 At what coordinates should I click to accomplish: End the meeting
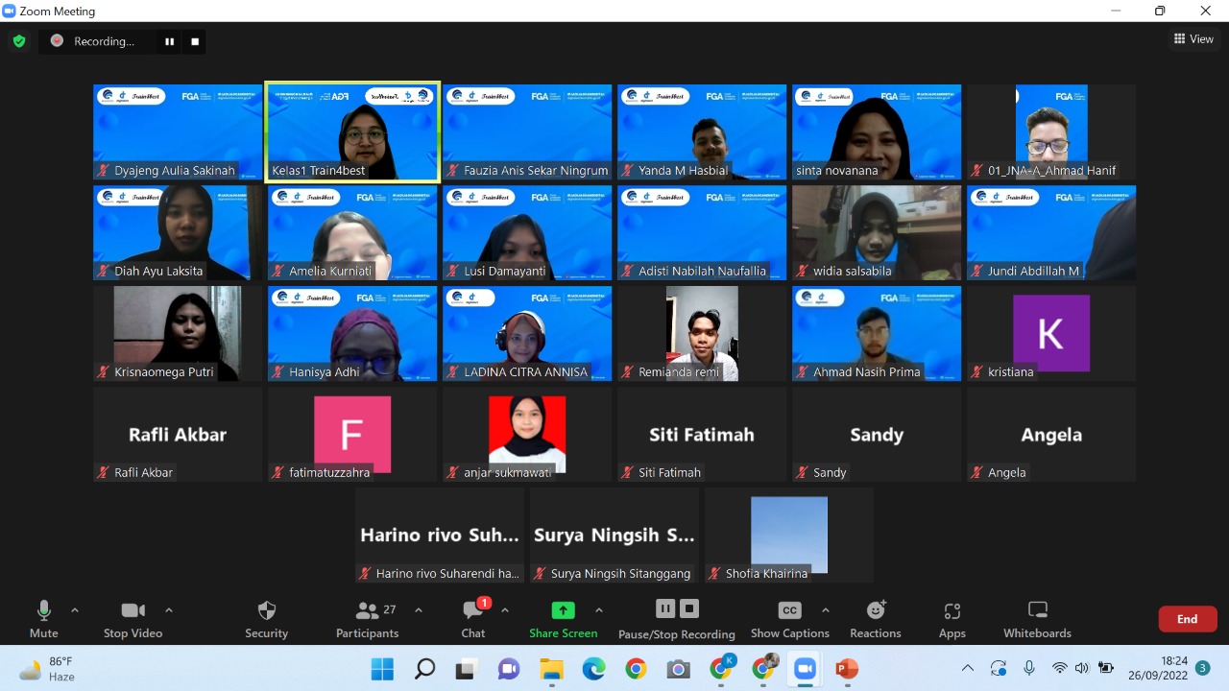[1187, 619]
